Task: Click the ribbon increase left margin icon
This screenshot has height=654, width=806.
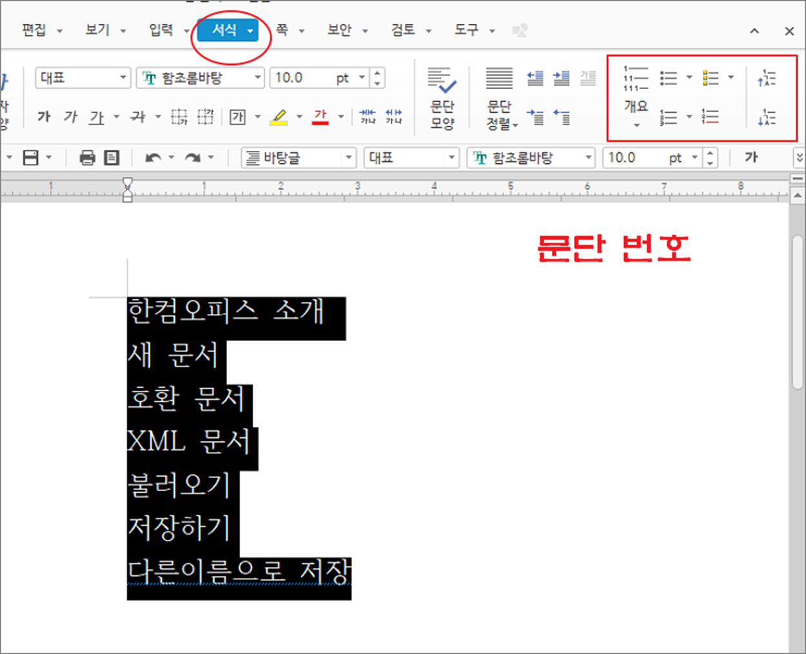Action: (x=562, y=79)
